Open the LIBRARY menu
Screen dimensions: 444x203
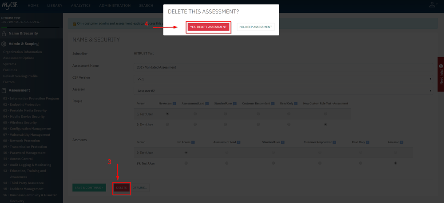(55, 6)
